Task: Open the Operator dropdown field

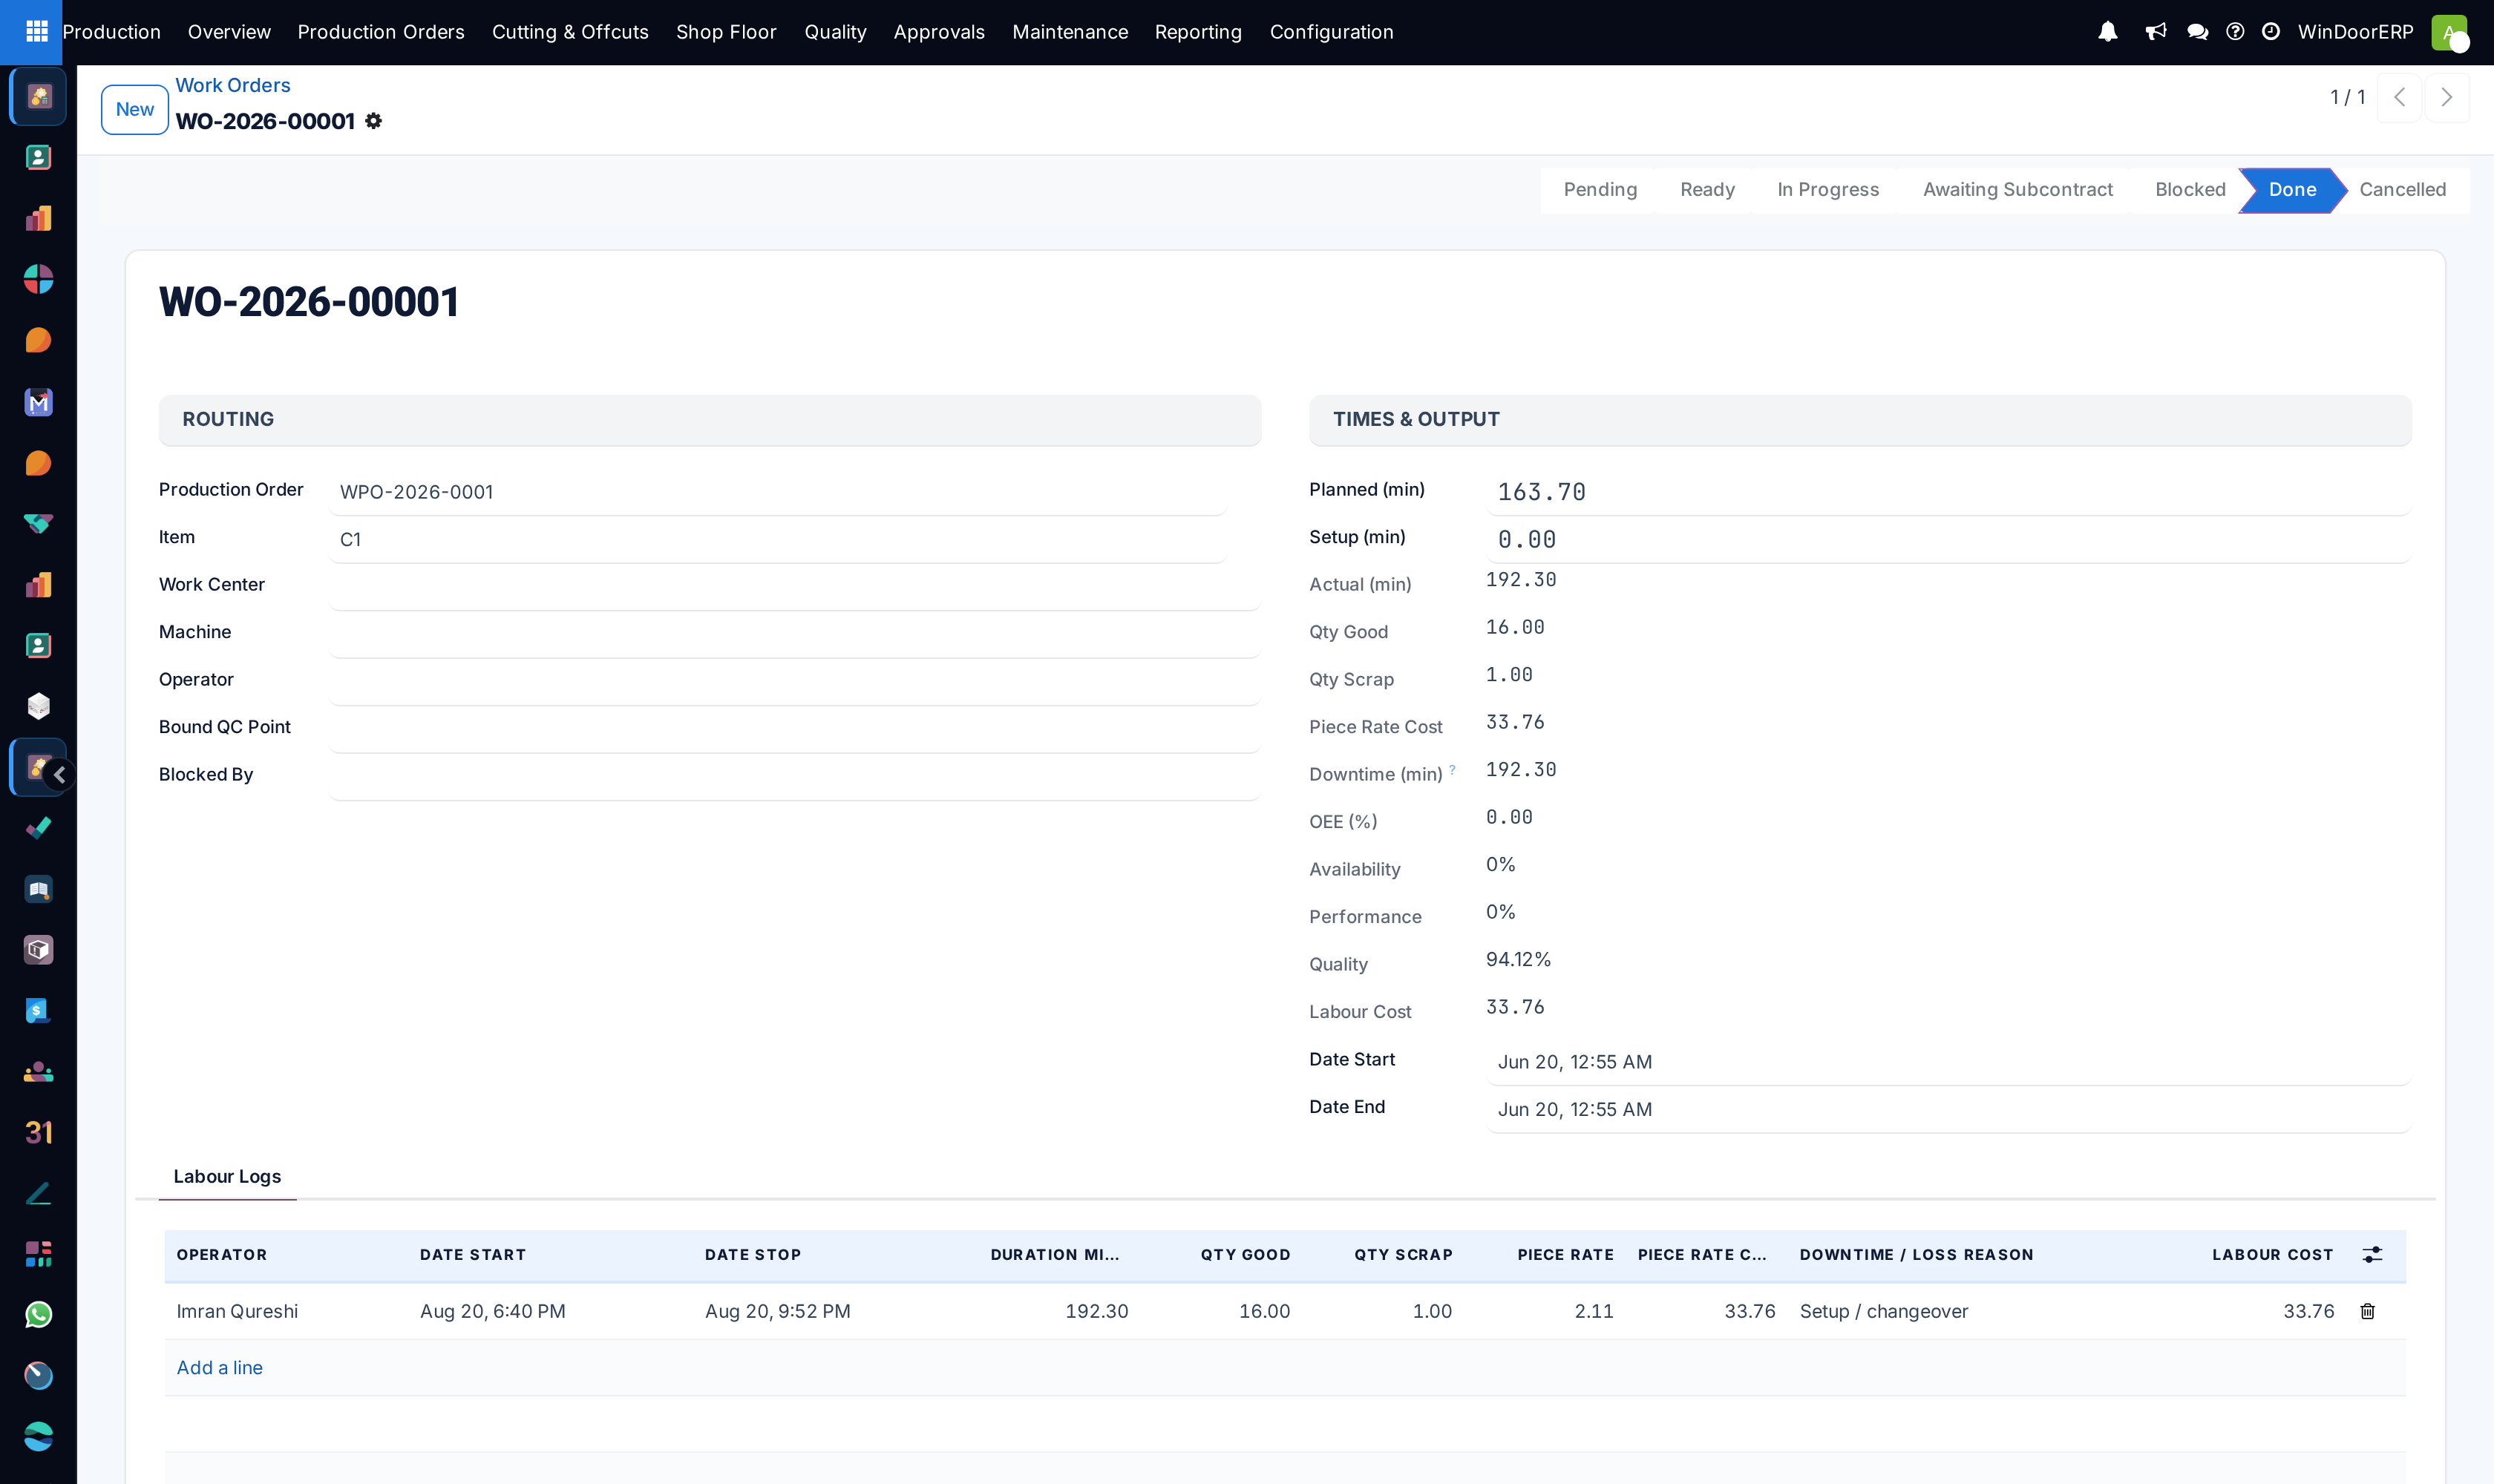Action: [794, 682]
